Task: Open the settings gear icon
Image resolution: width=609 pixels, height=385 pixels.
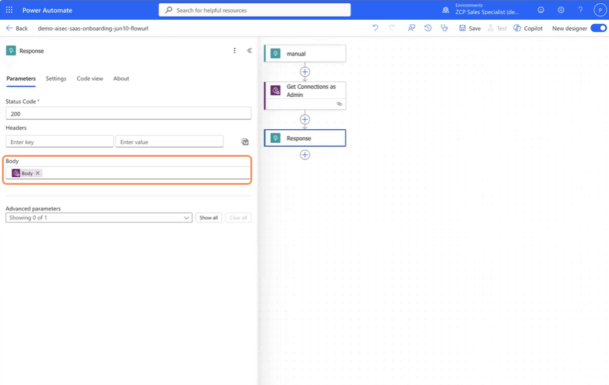Action: (561, 10)
